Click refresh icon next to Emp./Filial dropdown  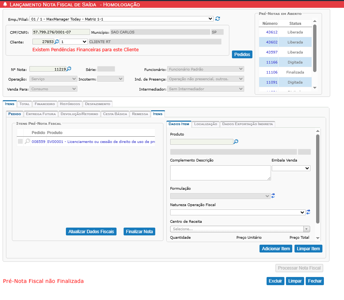218,19
